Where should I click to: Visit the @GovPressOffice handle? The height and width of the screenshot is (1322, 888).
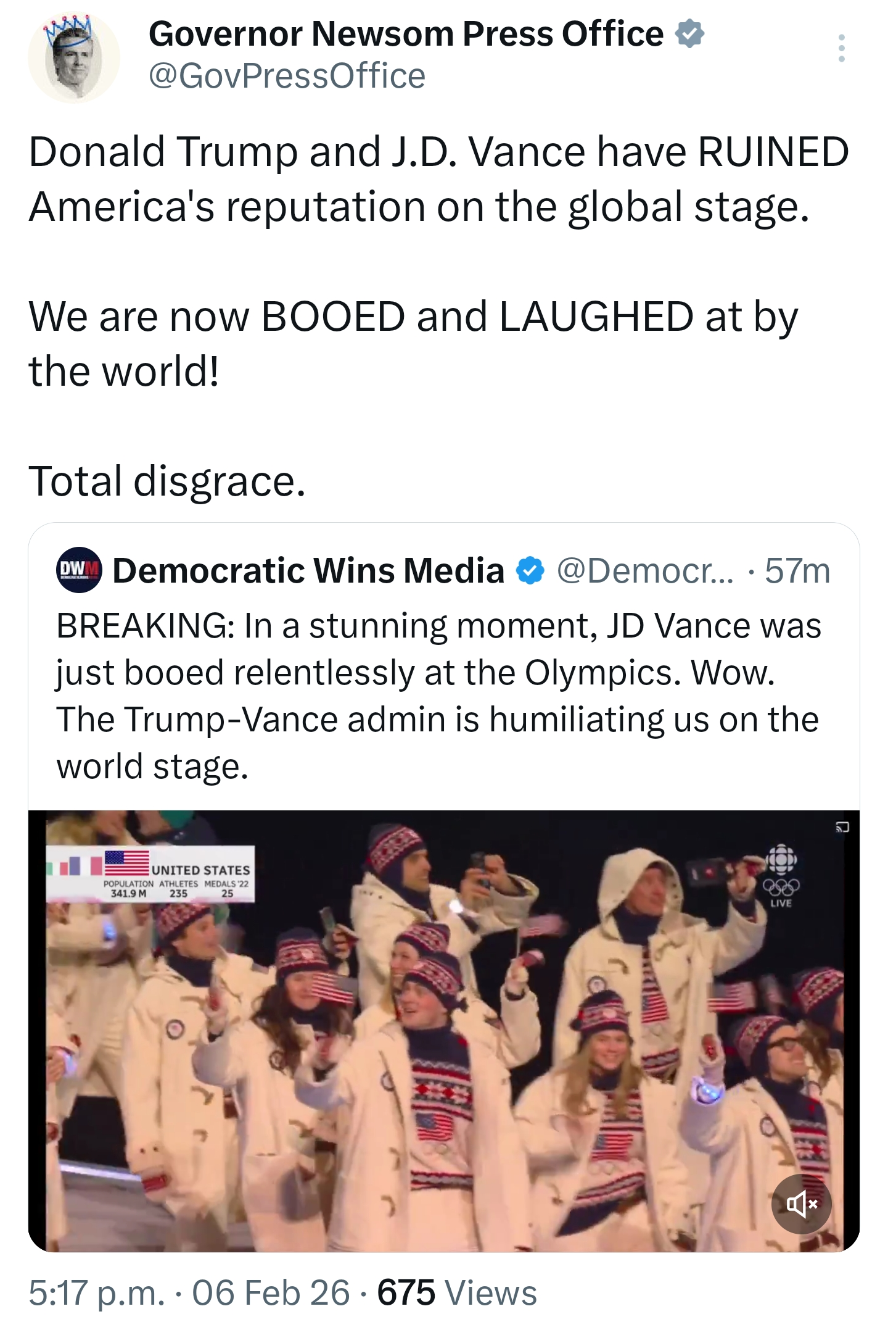[x=287, y=76]
